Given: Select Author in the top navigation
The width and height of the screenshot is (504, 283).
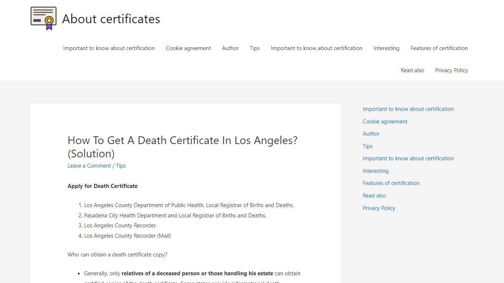Looking at the screenshot, I should coord(230,48).
